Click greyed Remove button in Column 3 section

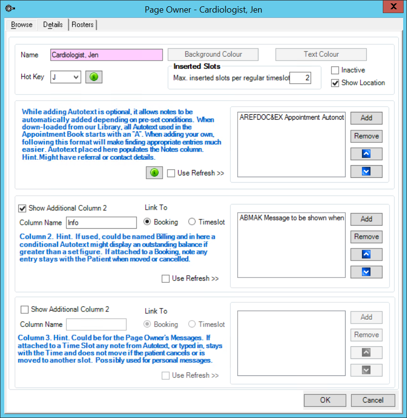pos(366,335)
